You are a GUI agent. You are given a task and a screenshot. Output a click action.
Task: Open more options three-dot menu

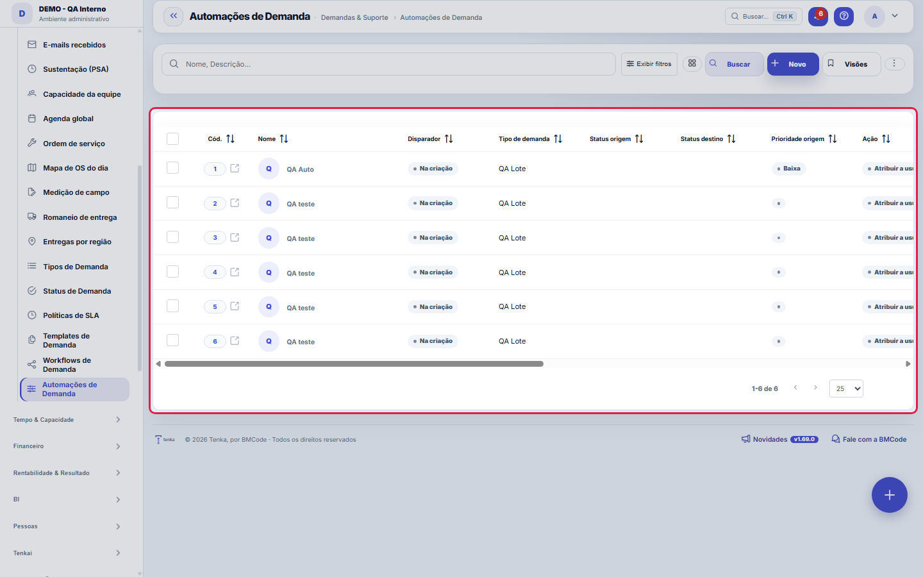(894, 63)
